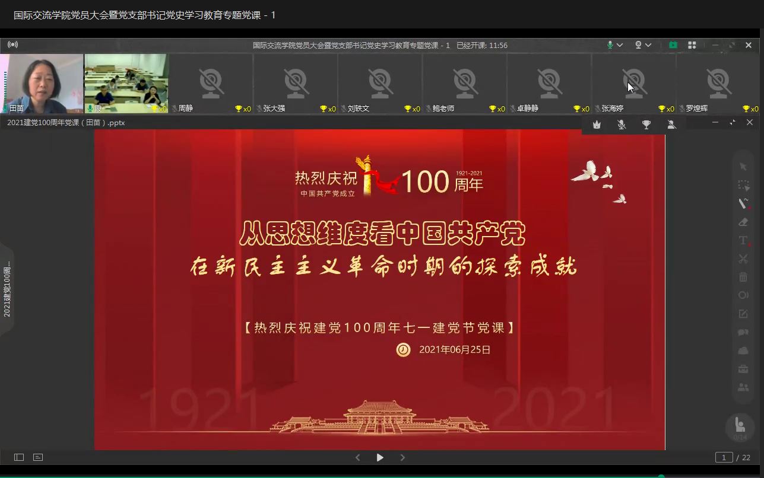
Task: Click the scissors cut tool
Action: pos(743,259)
